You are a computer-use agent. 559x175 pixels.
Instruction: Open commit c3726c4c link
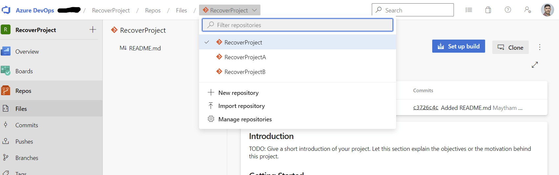426,107
